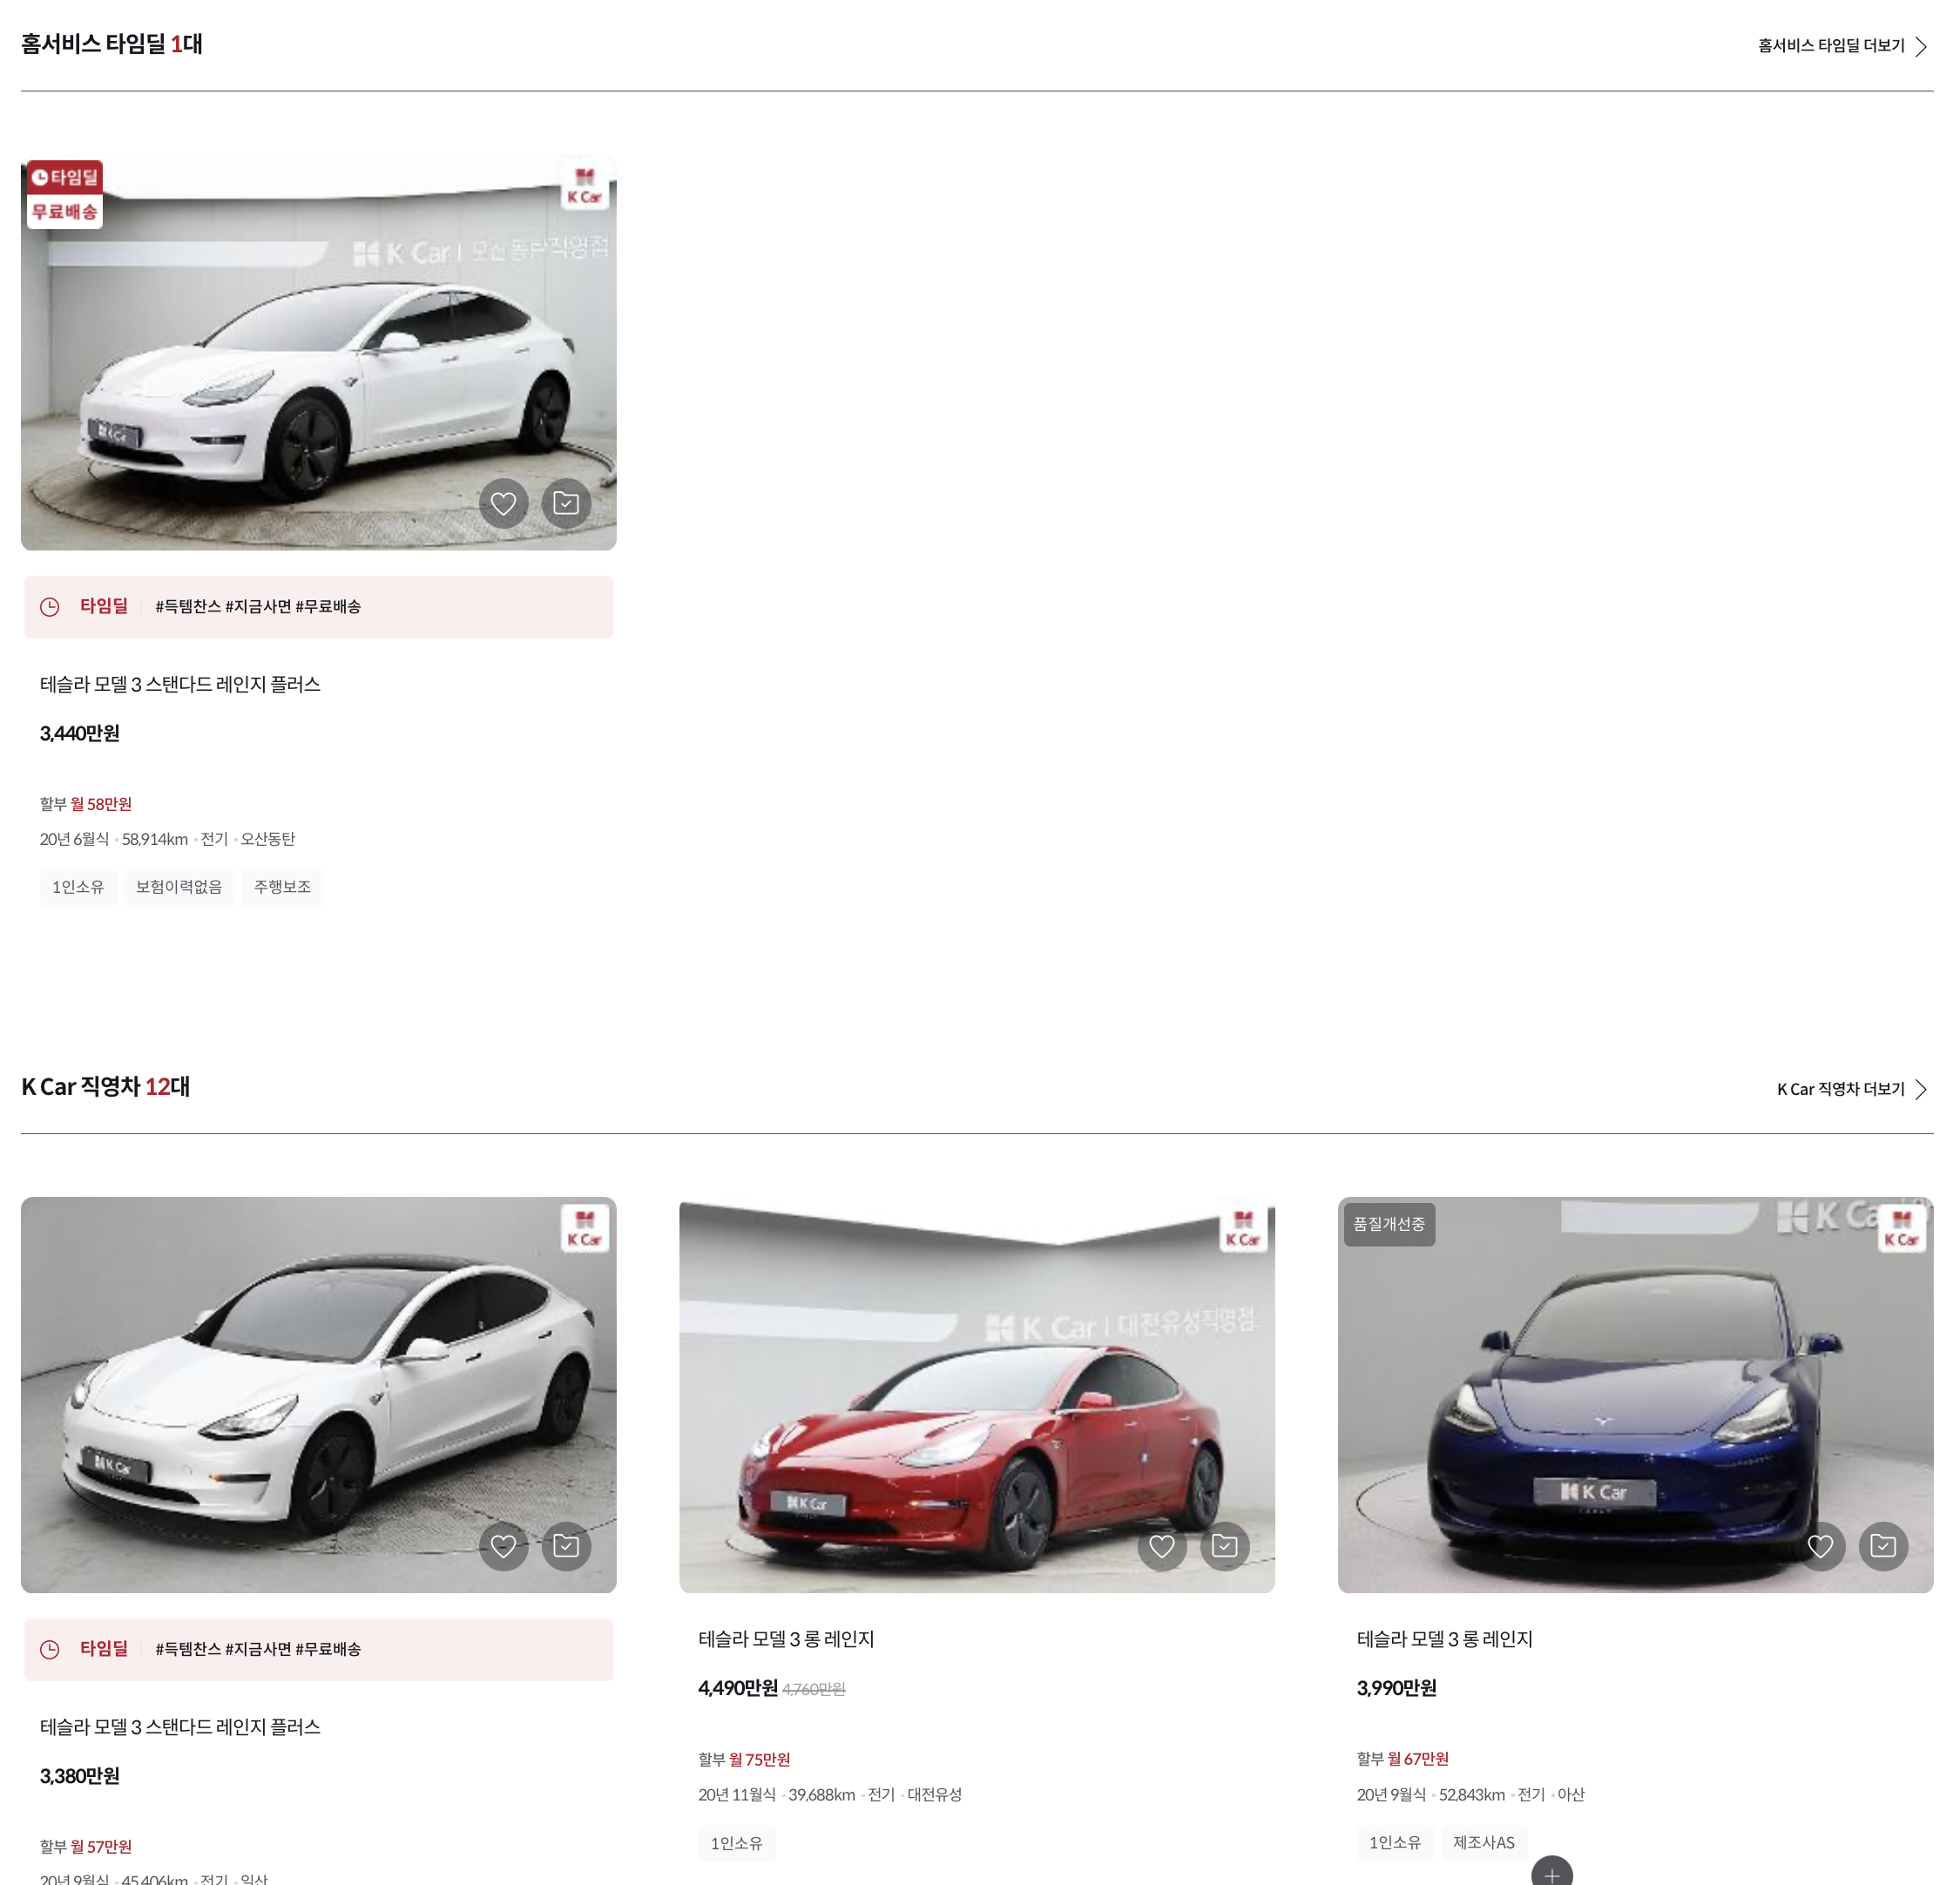Image resolution: width=1960 pixels, height=1885 pixels.
Task: Like the white Tesla Time Deal car
Action: [503, 503]
